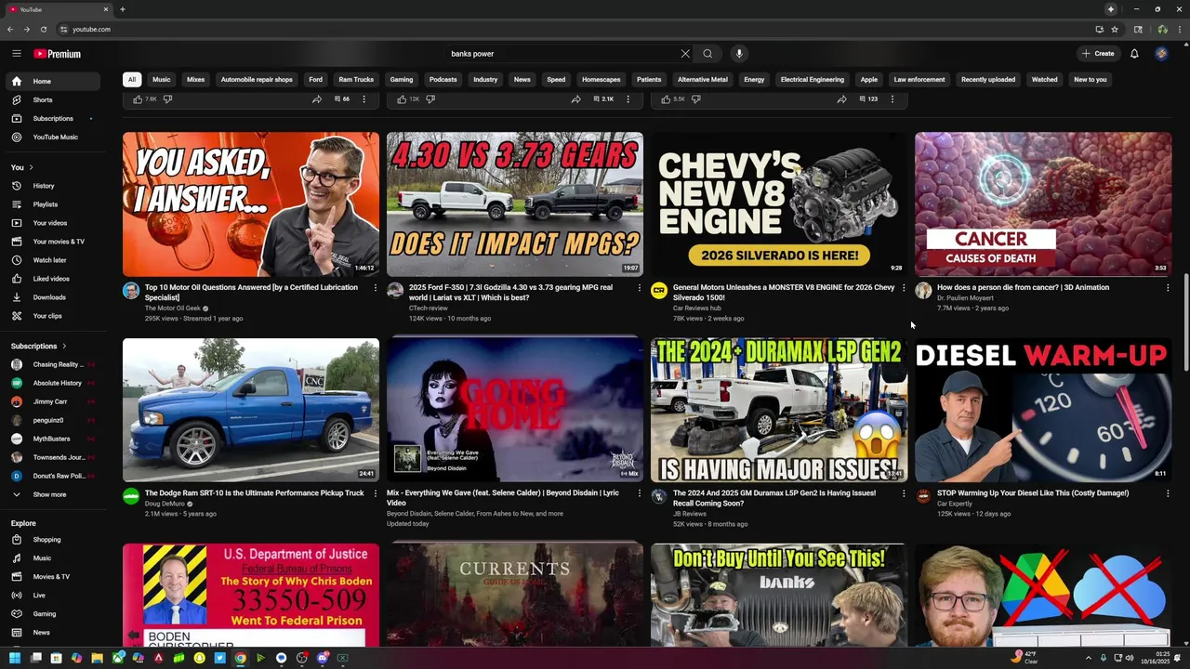Open Your videos
Screen dimensions: 1190x669
coord(52,223)
